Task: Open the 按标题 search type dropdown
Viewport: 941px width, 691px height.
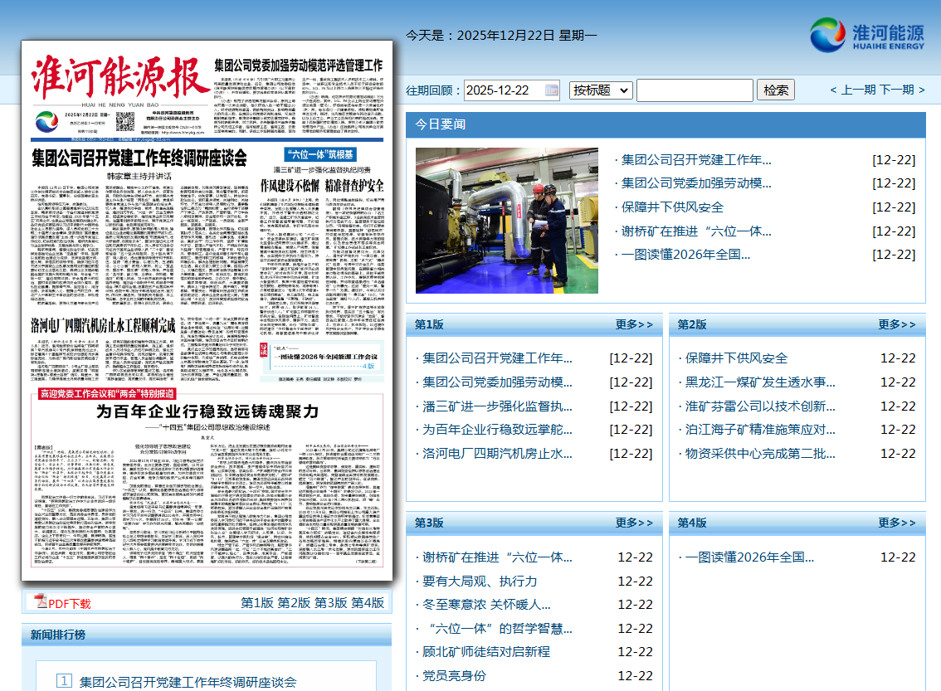Action: pos(601,90)
